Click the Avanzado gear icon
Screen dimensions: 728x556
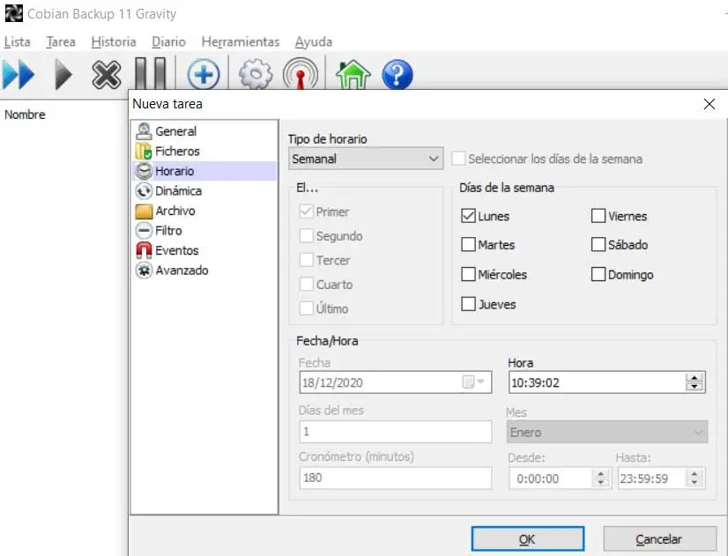coord(144,271)
